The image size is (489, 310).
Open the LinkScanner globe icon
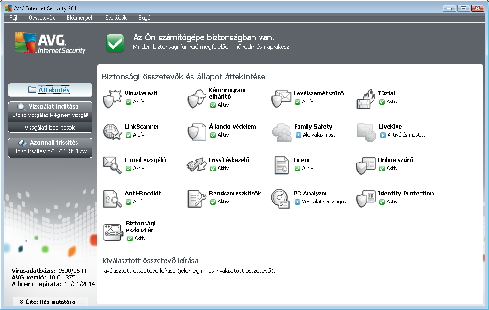tap(112, 132)
